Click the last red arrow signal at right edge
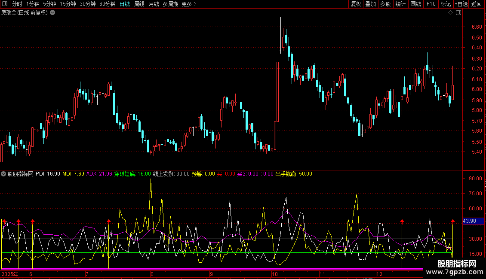 [x=453, y=221]
